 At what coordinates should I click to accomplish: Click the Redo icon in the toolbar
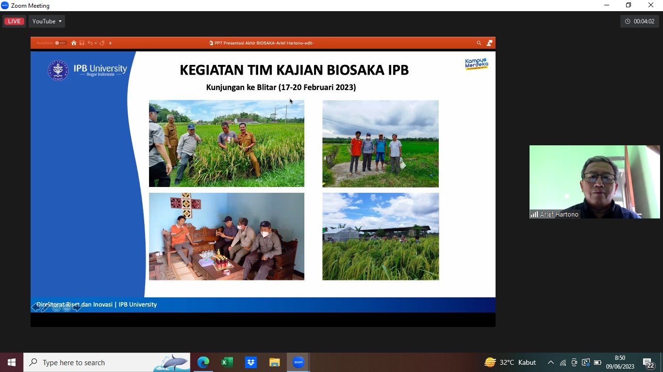point(102,43)
